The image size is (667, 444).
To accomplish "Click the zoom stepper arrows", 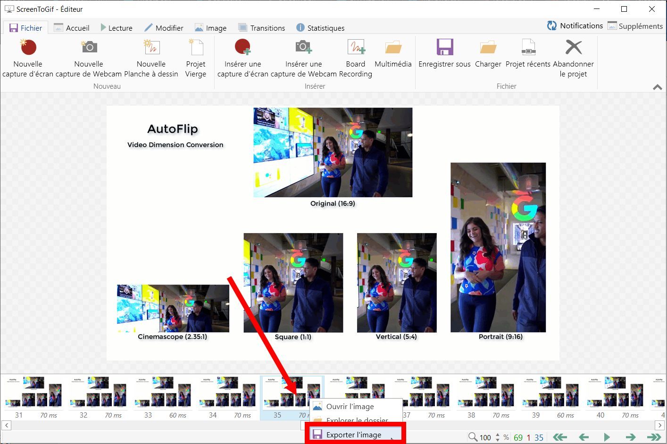I will 497,437.
